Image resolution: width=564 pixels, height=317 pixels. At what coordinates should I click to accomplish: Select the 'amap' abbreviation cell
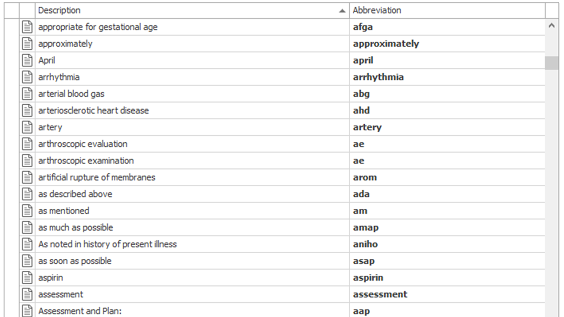point(447,228)
